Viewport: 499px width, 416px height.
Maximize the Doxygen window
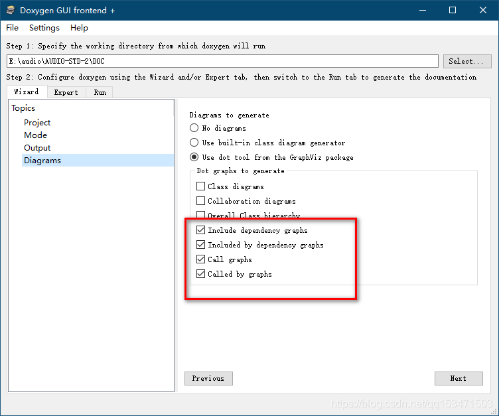coord(453,10)
